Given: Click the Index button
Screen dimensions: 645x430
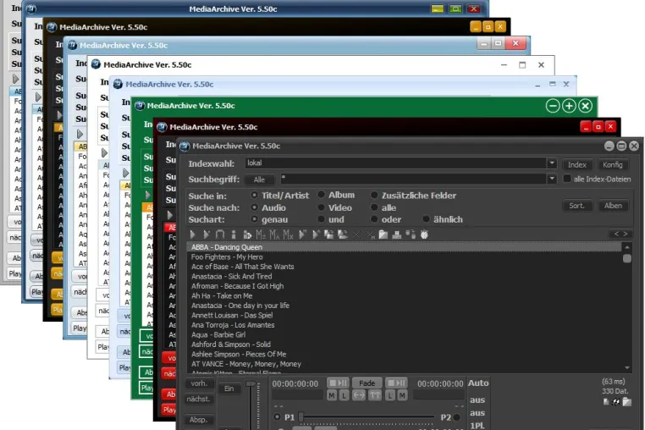Looking at the screenshot, I should click(577, 164).
